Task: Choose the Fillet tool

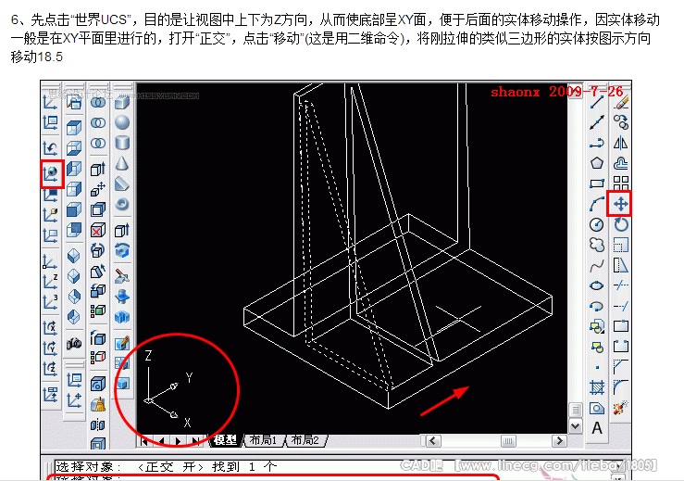Action: pos(621,387)
